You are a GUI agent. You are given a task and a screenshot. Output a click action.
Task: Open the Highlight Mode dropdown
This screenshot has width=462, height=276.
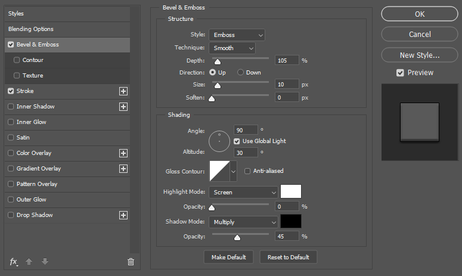click(243, 193)
